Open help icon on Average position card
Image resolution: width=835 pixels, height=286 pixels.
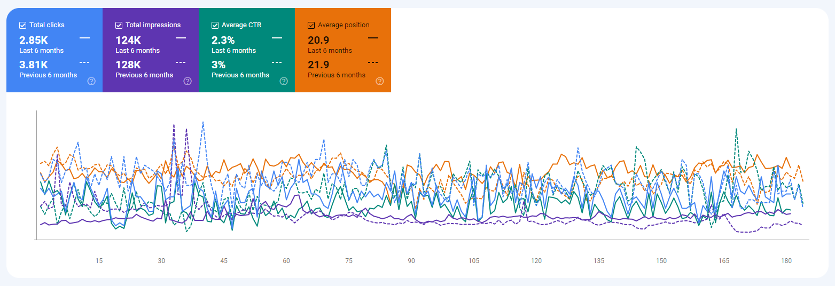tap(380, 81)
